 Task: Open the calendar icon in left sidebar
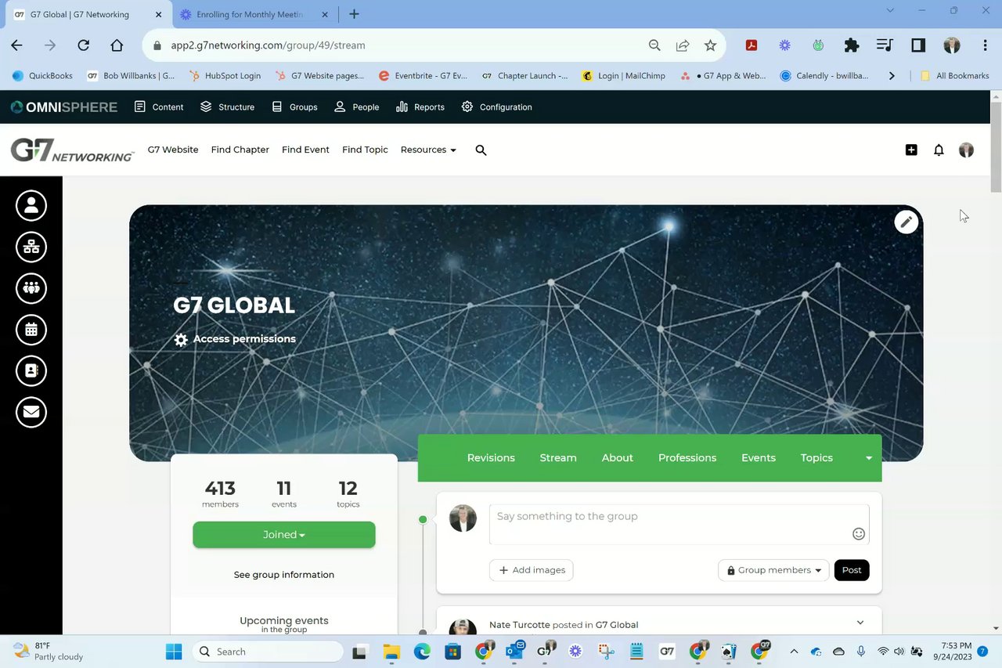[x=31, y=330]
